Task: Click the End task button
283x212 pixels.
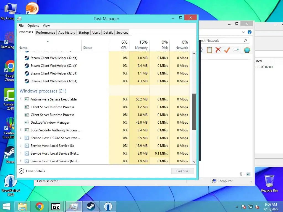Action: click(182, 171)
